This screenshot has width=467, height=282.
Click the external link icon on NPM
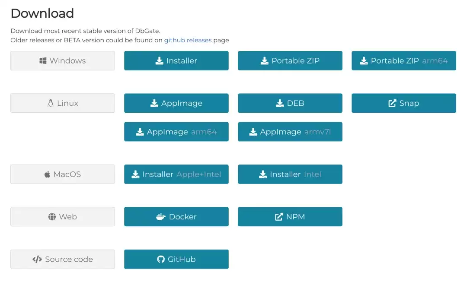coord(279,217)
